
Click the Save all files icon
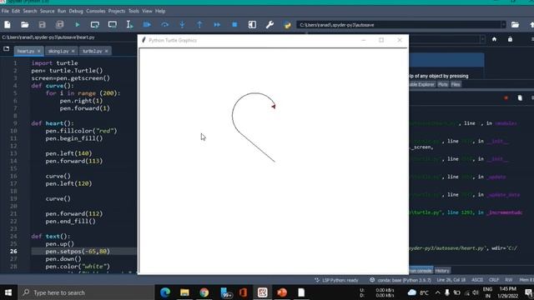pyautogui.click(x=59, y=25)
